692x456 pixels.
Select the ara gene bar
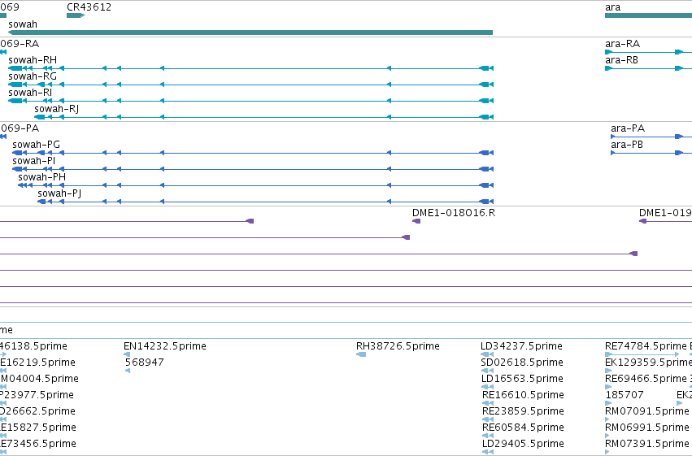648,15
